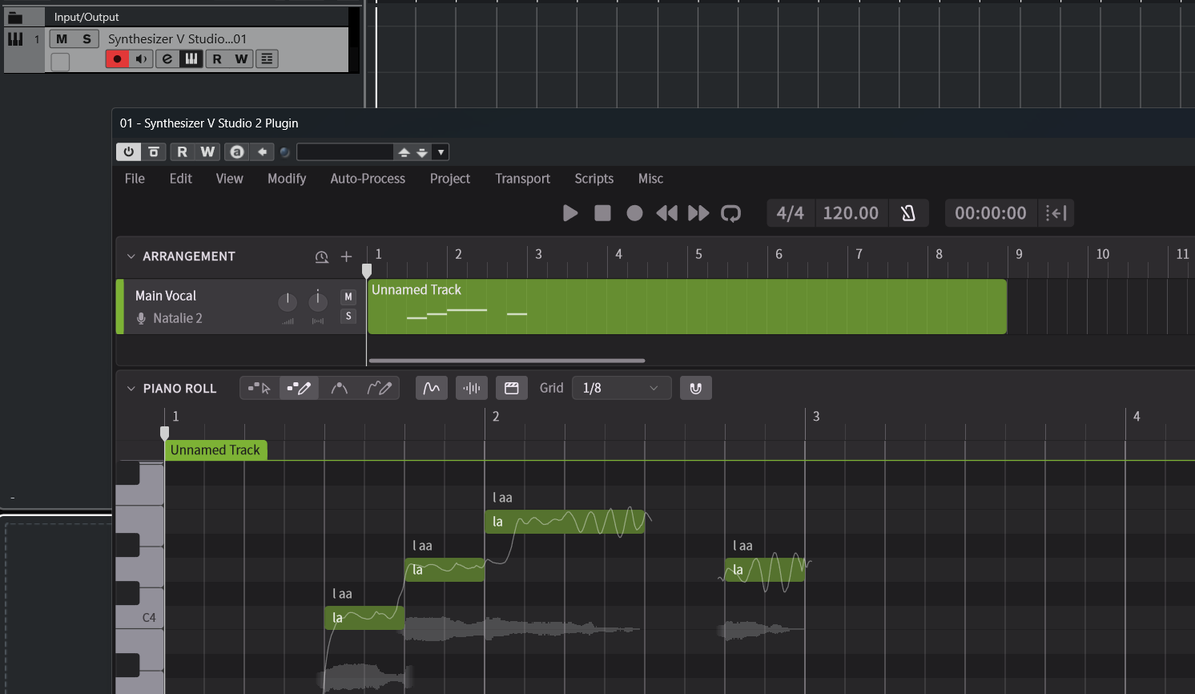Adjust the Main Vocal volume knob

[x=287, y=302]
